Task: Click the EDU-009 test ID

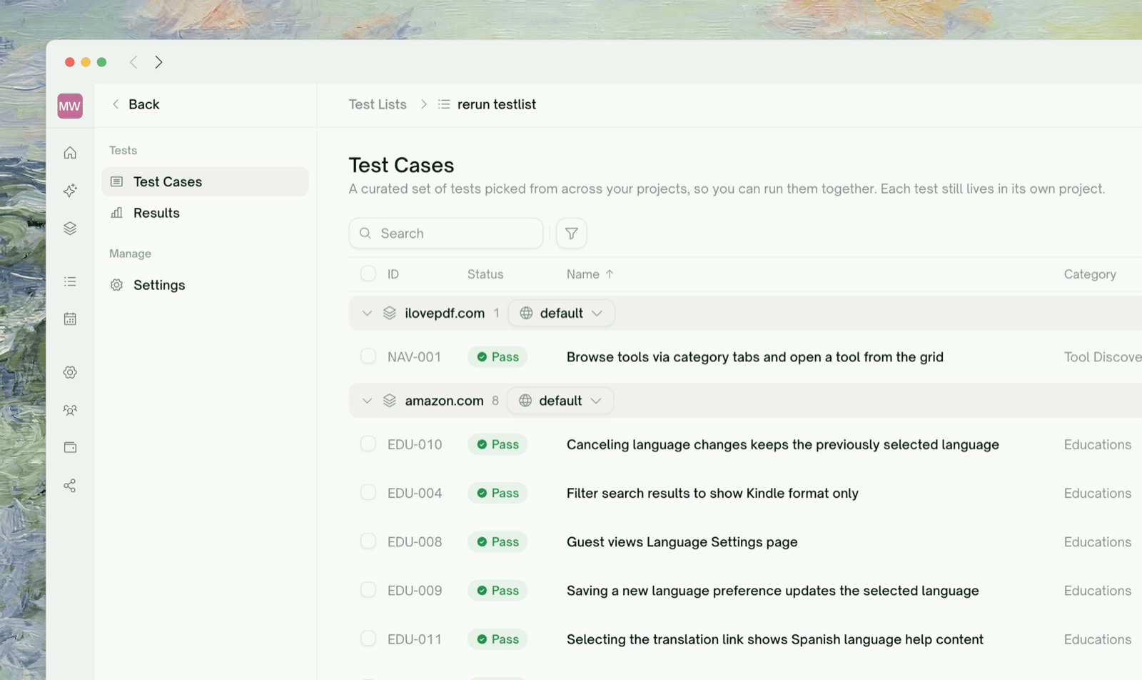Action: point(415,591)
